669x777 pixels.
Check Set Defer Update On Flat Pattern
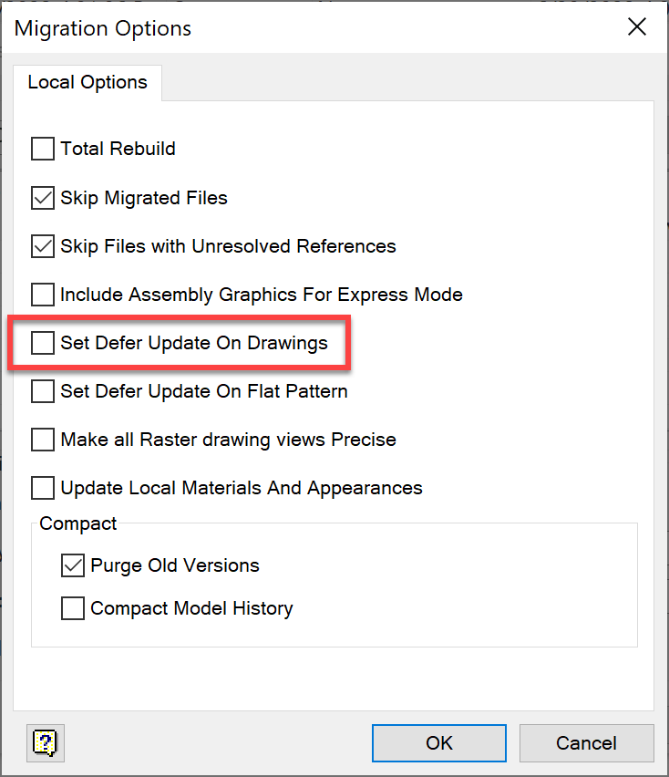(x=43, y=391)
